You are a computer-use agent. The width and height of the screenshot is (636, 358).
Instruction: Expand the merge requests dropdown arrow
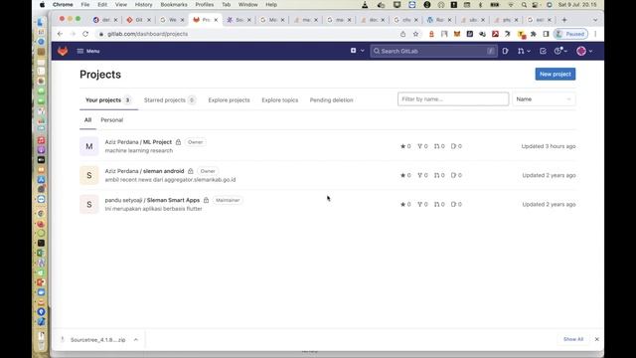click(529, 51)
